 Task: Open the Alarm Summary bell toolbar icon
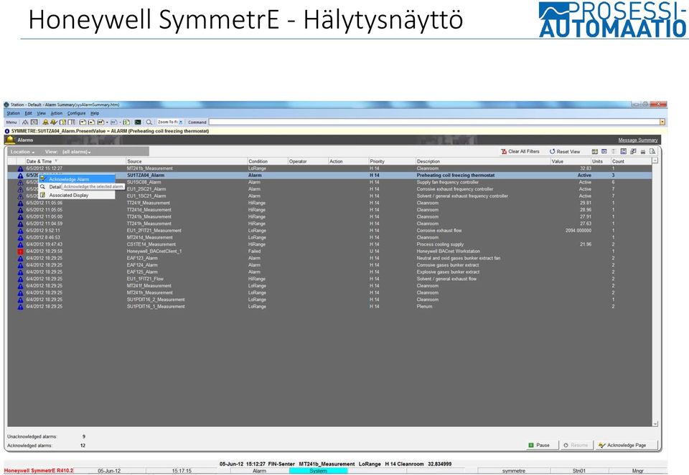point(45,122)
